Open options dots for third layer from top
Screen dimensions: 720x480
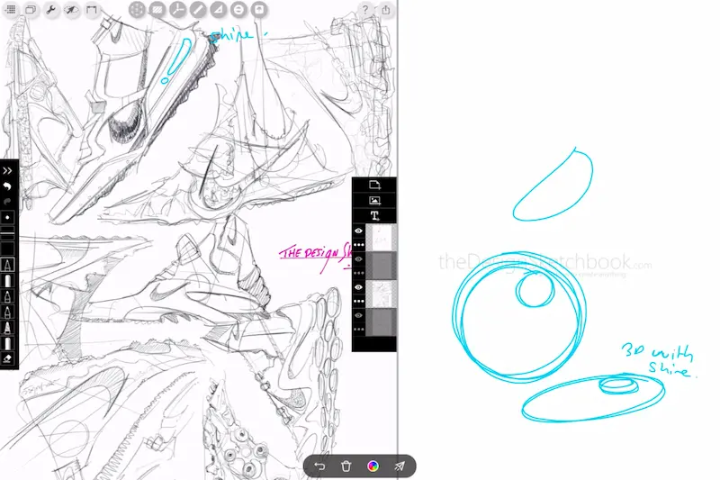coord(358,302)
